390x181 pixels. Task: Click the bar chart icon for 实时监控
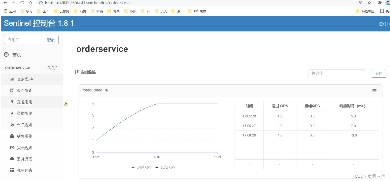coord(12,79)
